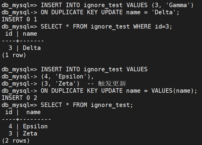The height and width of the screenshot is (145, 202).
Task: Click the Chinese comment 触发更新
Action: (112, 83)
